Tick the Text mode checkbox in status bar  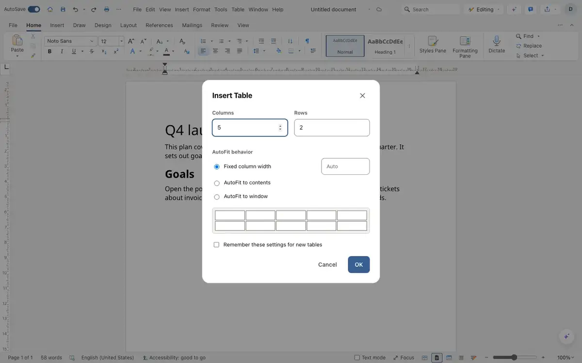click(357, 358)
